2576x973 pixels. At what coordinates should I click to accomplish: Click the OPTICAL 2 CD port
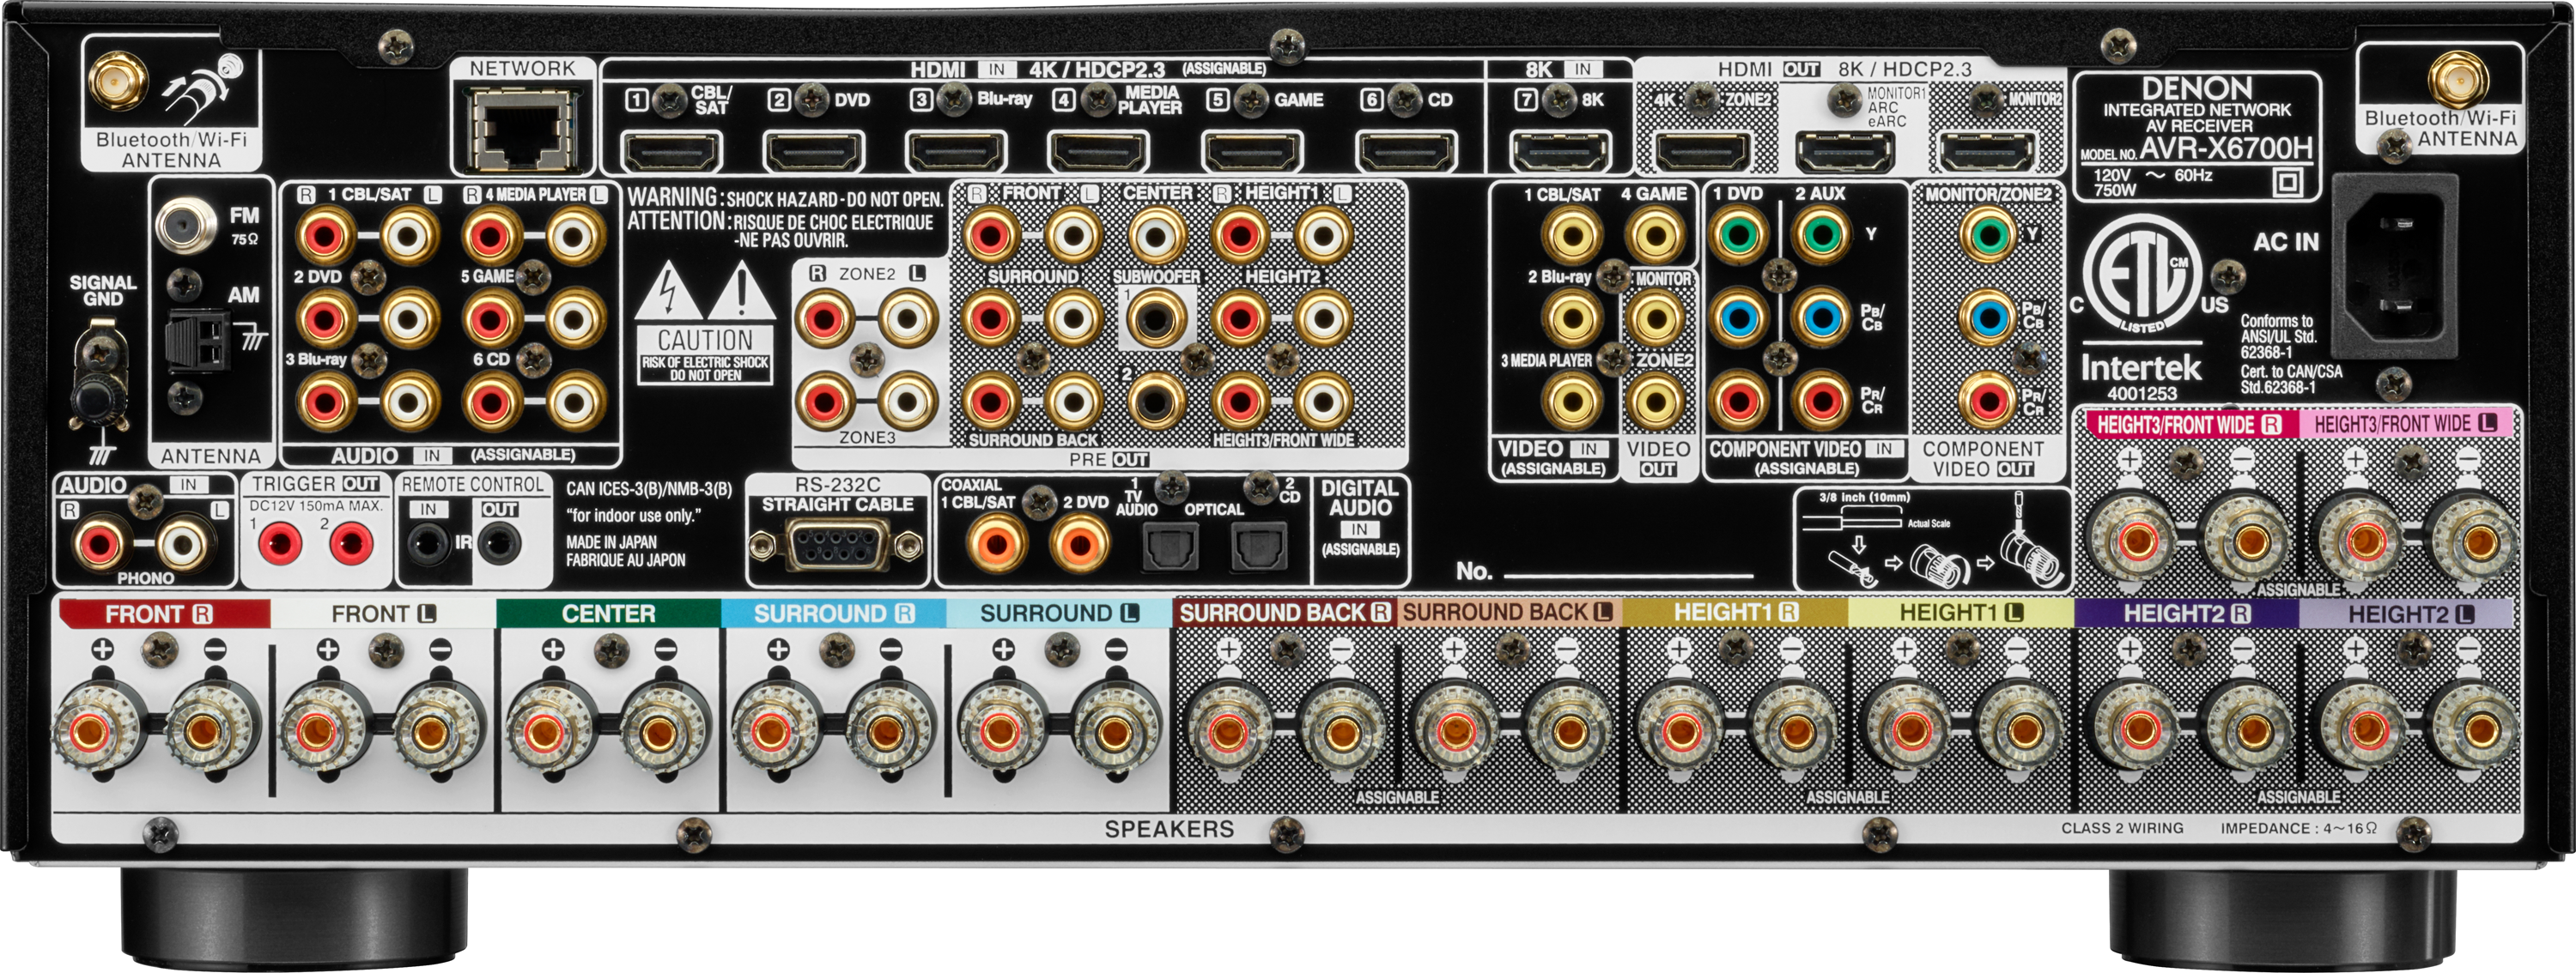1258,547
